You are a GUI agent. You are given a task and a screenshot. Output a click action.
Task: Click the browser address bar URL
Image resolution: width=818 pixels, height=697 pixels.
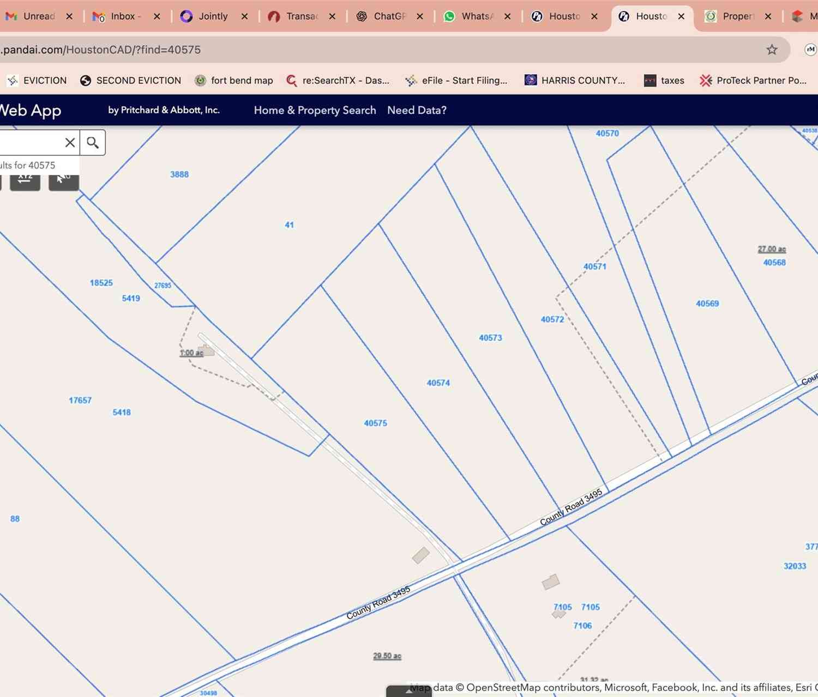coord(100,50)
